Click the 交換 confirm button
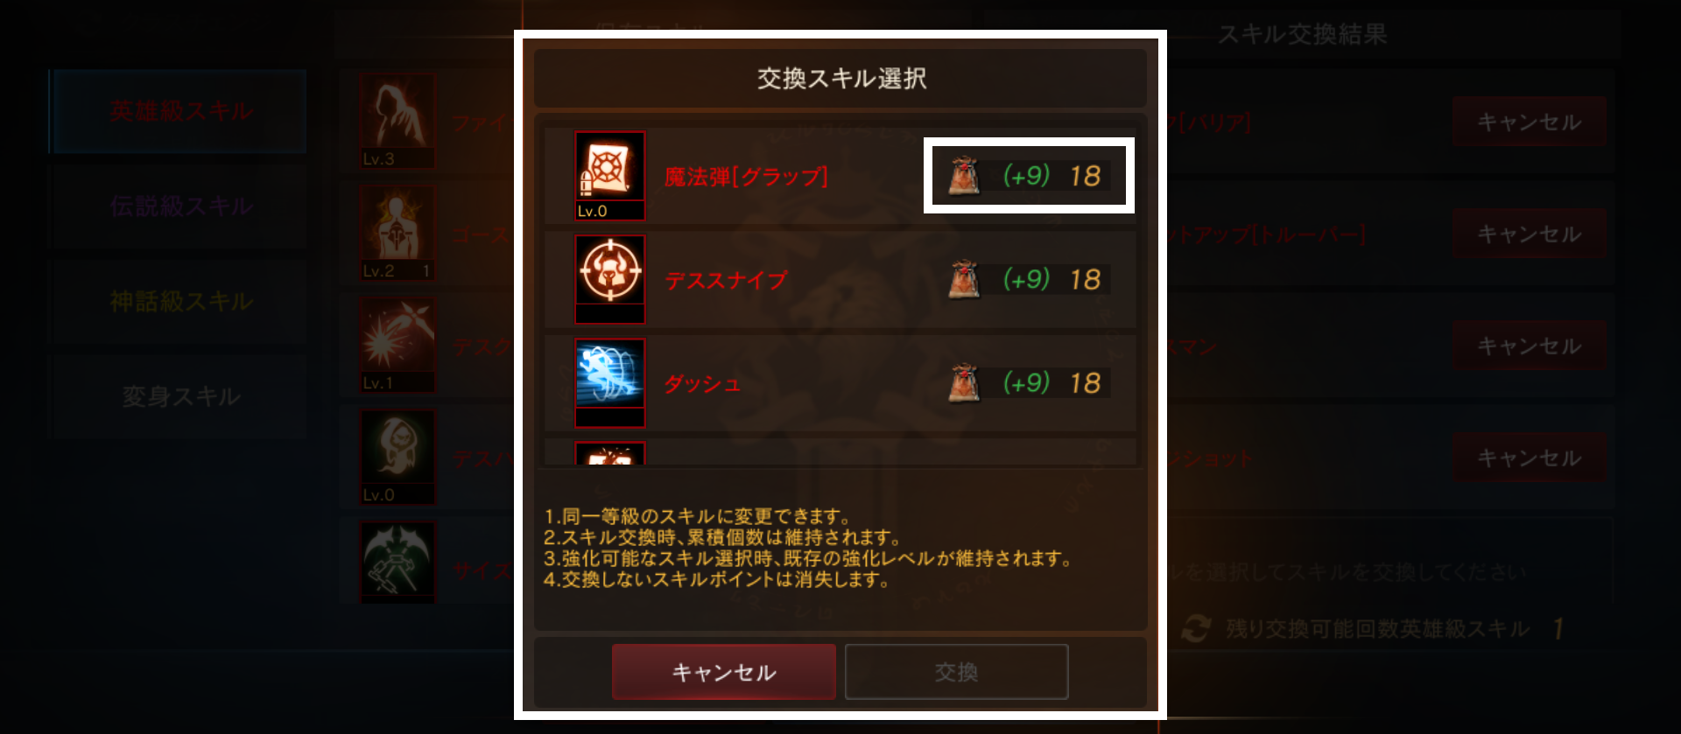This screenshot has width=1681, height=734. (x=956, y=672)
